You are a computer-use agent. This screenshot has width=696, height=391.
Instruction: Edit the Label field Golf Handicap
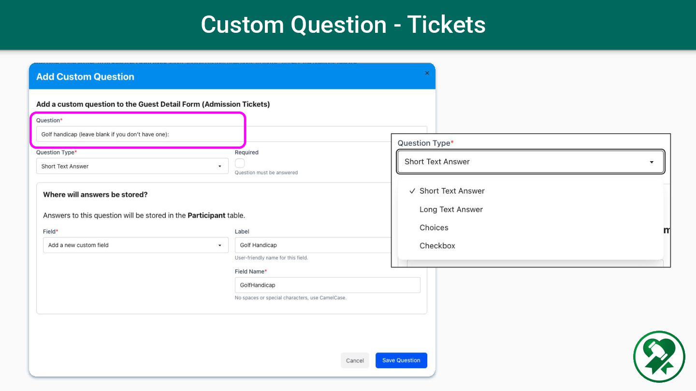(x=314, y=245)
